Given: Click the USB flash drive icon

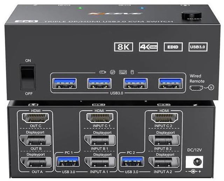Looking at the screenshot, I should coord(103,72).
